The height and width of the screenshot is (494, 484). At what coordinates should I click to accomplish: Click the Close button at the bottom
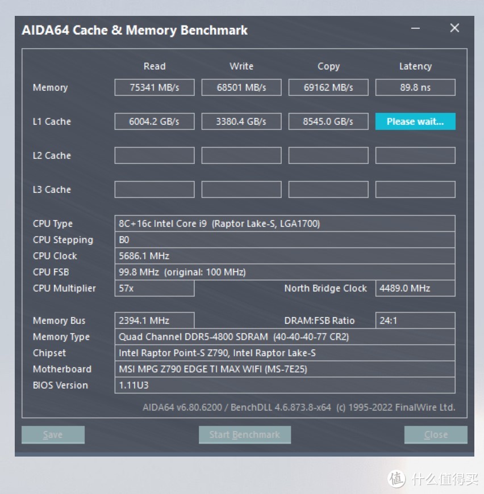tap(436, 435)
